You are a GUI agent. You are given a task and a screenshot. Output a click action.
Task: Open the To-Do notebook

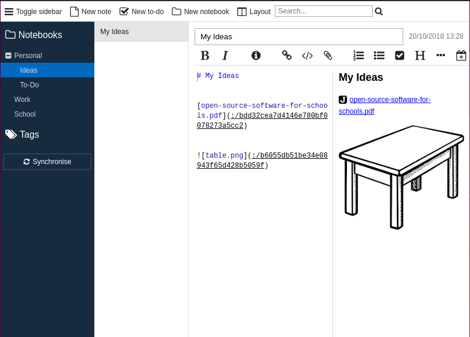pyautogui.click(x=29, y=85)
